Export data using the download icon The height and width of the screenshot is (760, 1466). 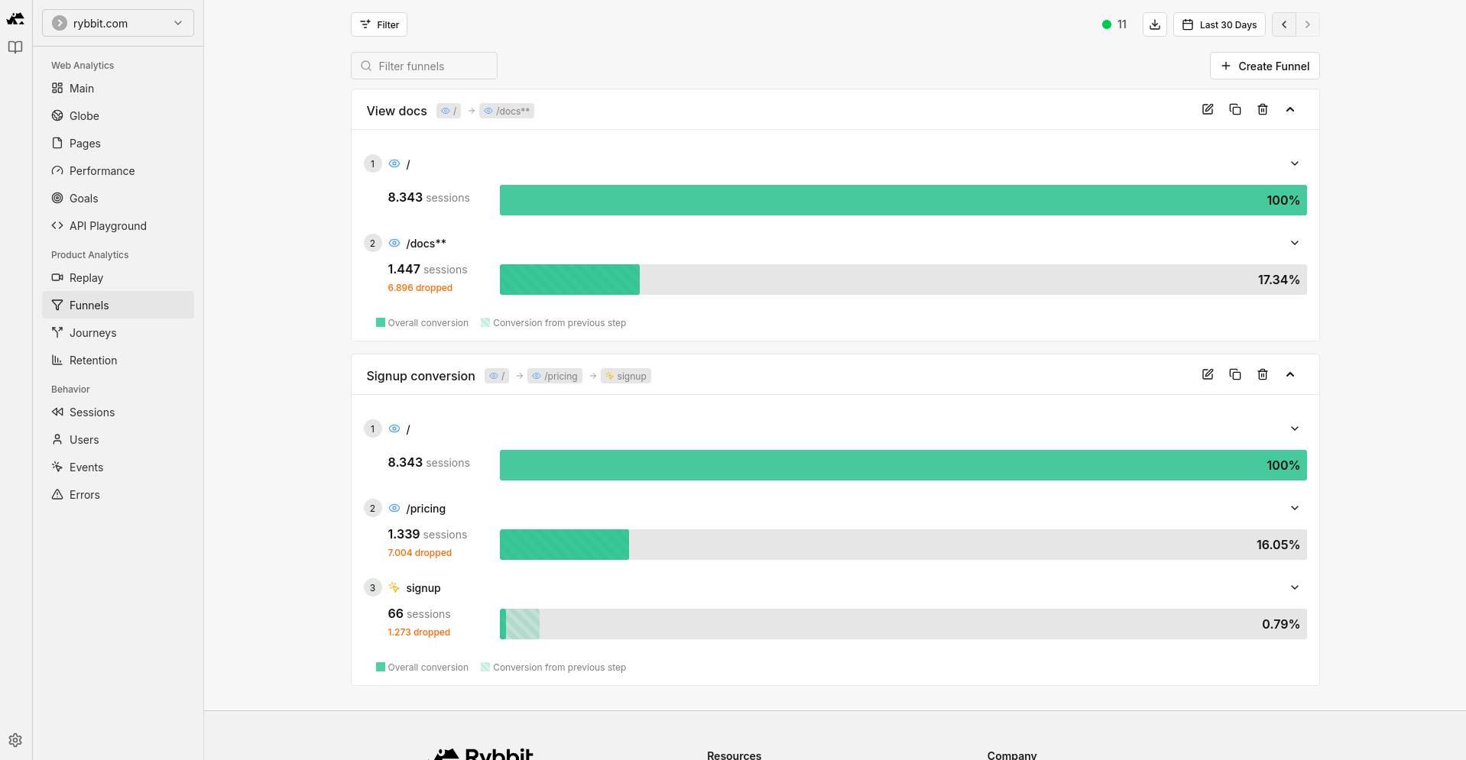(1154, 24)
